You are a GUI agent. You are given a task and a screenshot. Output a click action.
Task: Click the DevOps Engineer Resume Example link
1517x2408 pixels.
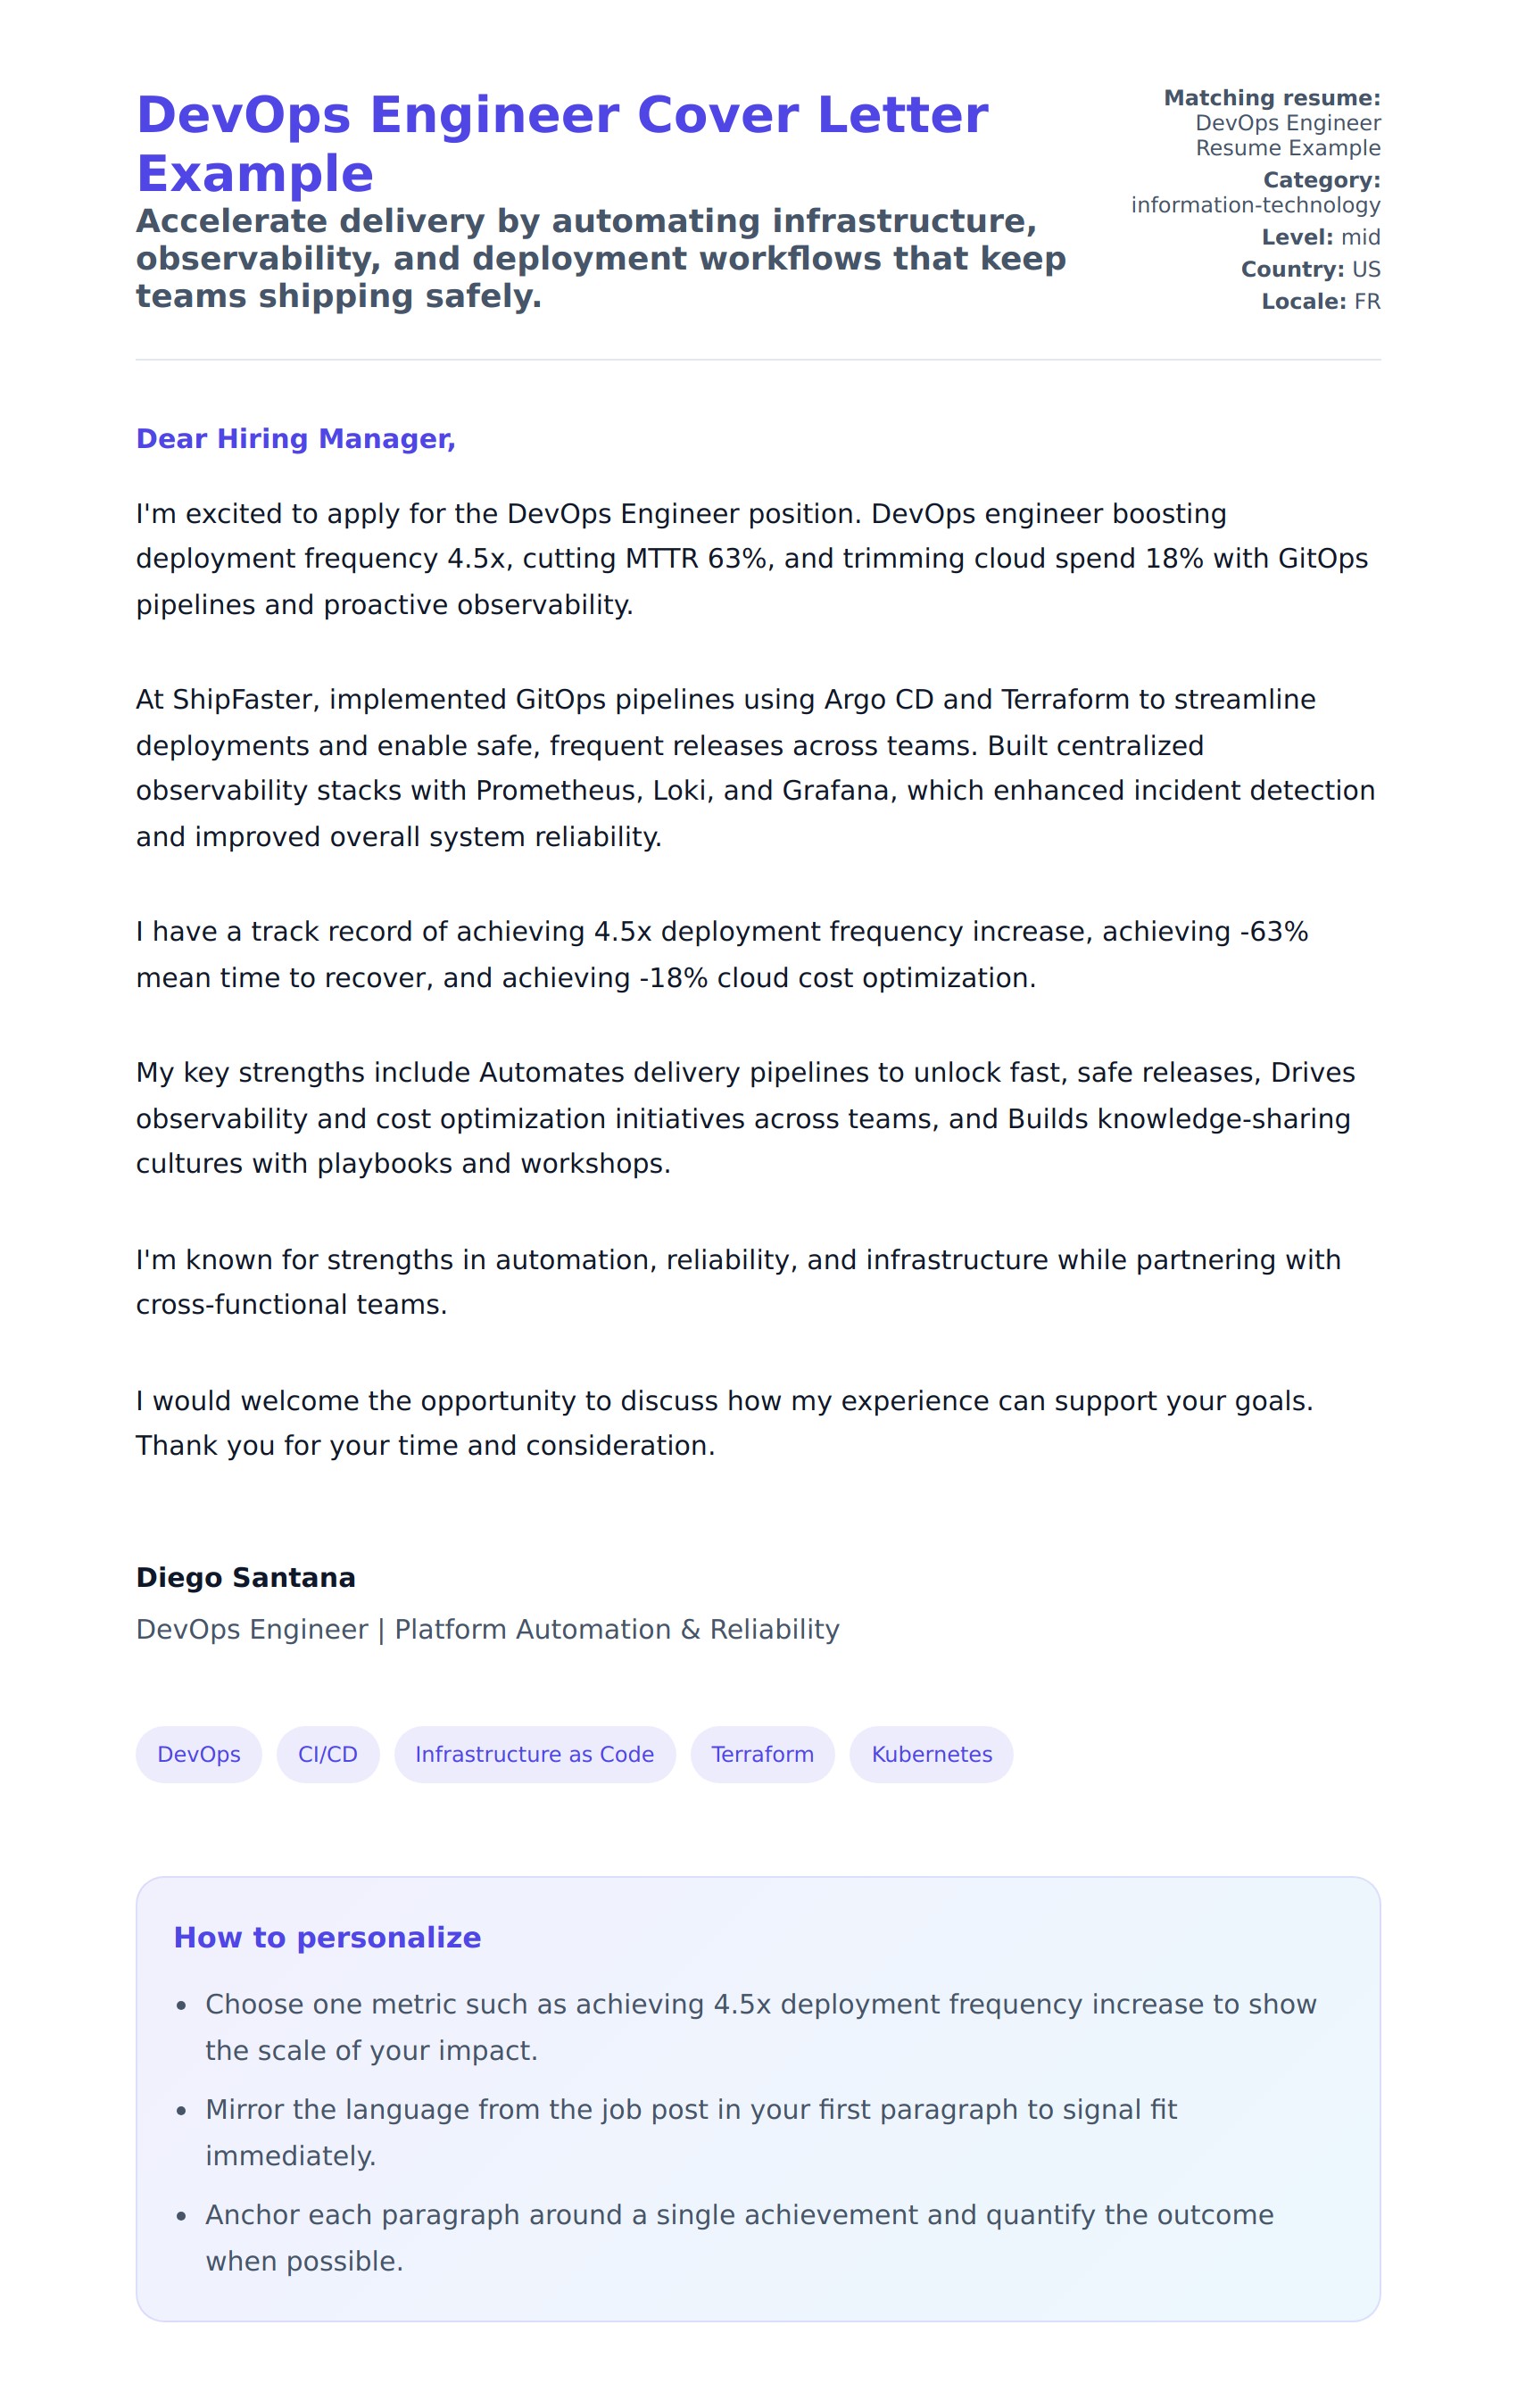point(1286,135)
